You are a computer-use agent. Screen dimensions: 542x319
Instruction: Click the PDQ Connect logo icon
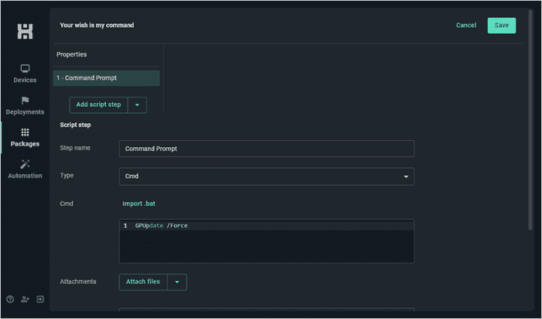tap(25, 32)
